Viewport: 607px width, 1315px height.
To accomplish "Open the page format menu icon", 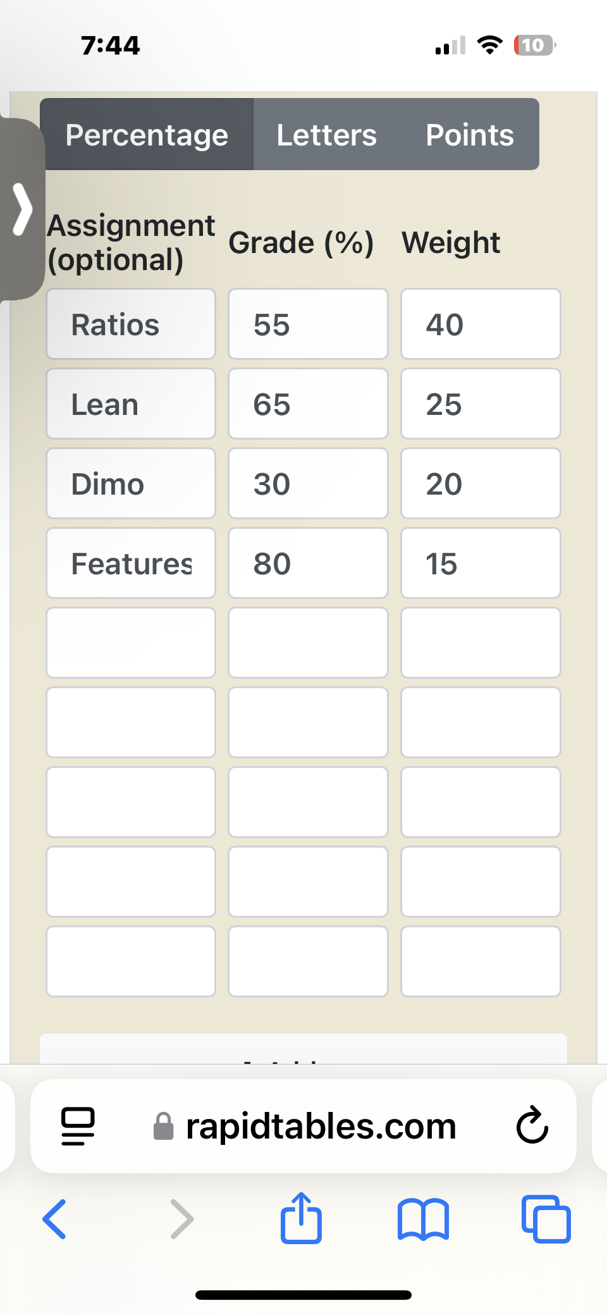I will 78,1127.
